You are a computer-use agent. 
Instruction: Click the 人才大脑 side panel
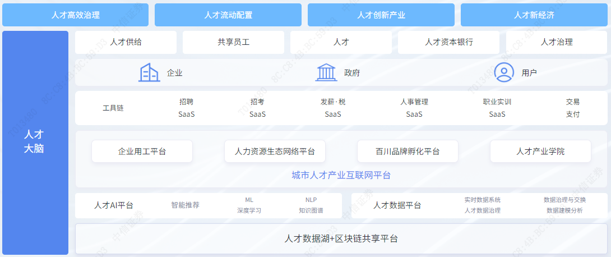tap(35, 142)
